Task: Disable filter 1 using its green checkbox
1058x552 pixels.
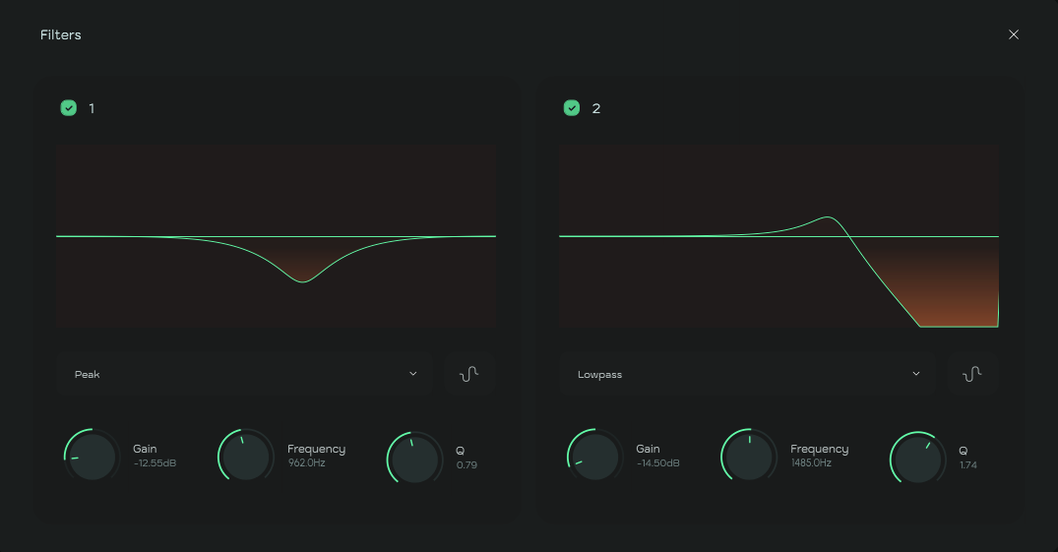Action: click(68, 108)
